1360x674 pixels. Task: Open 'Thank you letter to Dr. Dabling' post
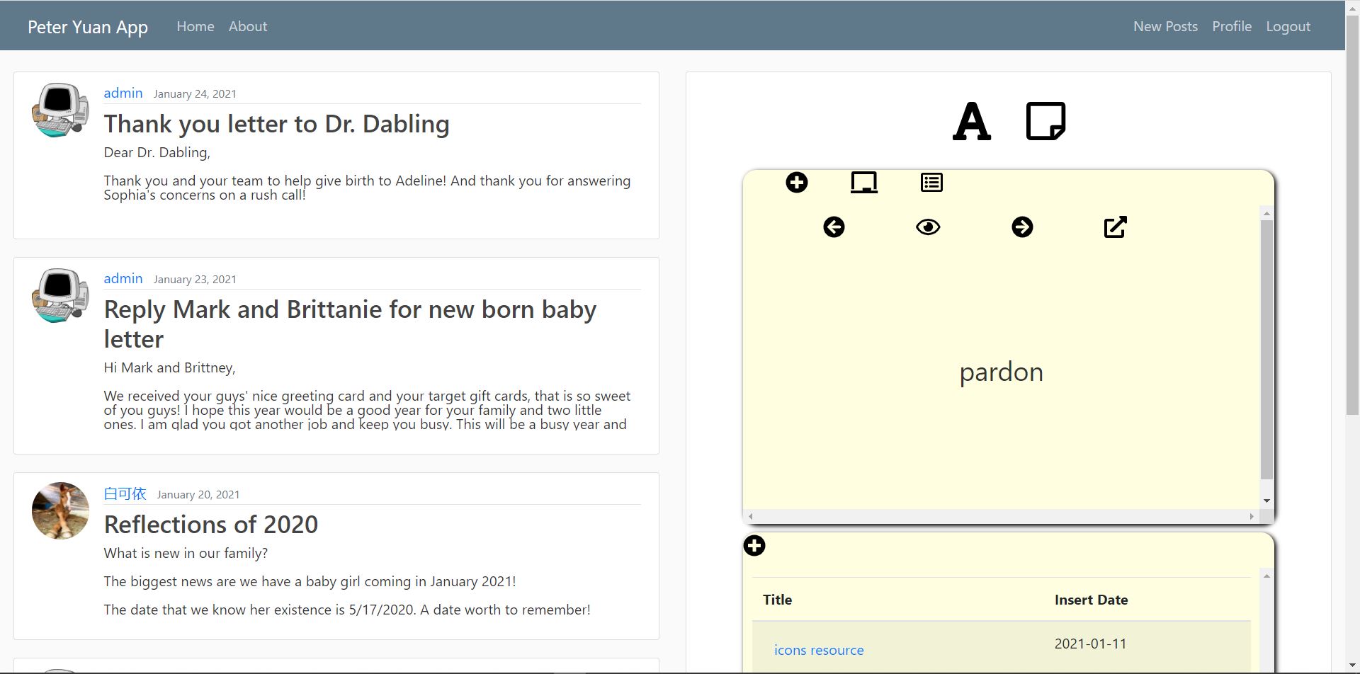276,124
